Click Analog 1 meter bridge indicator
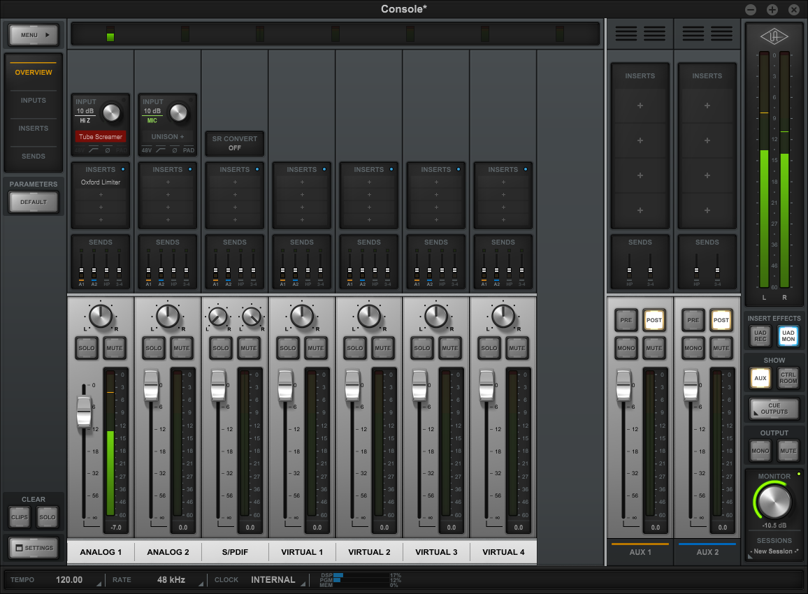Viewport: 808px width, 594px height. (110, 34)
